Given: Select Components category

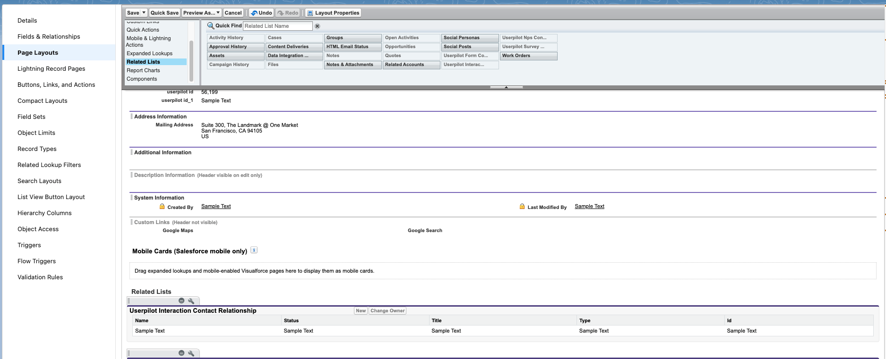Looking at the screenshot, I should pos(142,79).
